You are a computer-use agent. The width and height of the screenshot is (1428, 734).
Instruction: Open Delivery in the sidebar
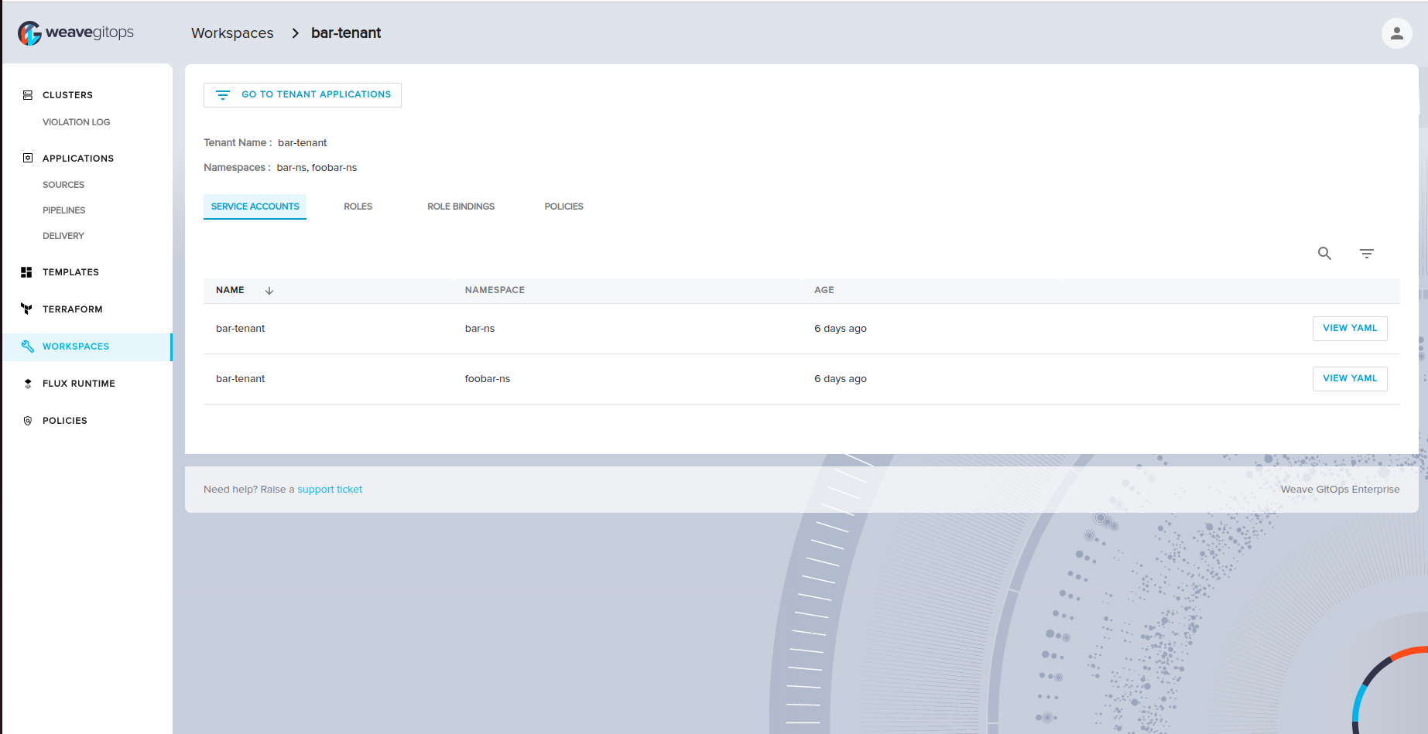tap(63, 236)
